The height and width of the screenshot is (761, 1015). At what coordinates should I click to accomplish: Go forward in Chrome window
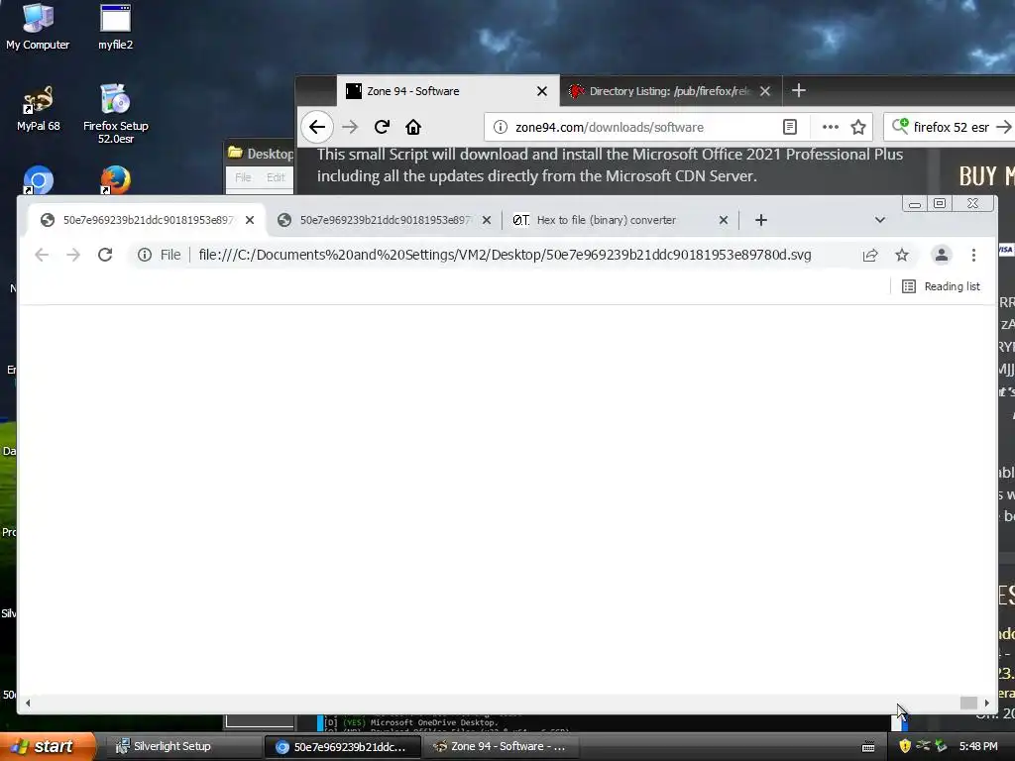point(73,255)
